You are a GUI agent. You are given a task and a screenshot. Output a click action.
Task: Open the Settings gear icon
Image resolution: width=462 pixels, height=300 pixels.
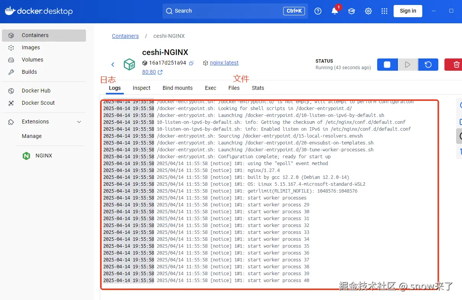point(368,11)
